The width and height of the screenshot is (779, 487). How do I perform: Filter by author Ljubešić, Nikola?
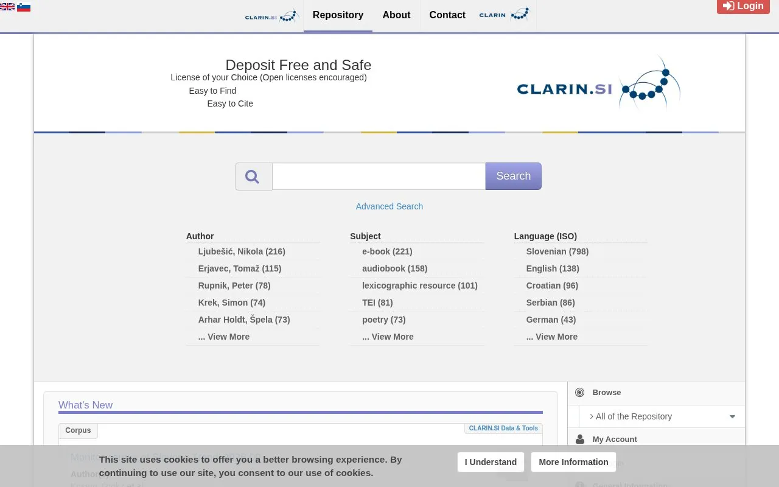click(242, 251)
